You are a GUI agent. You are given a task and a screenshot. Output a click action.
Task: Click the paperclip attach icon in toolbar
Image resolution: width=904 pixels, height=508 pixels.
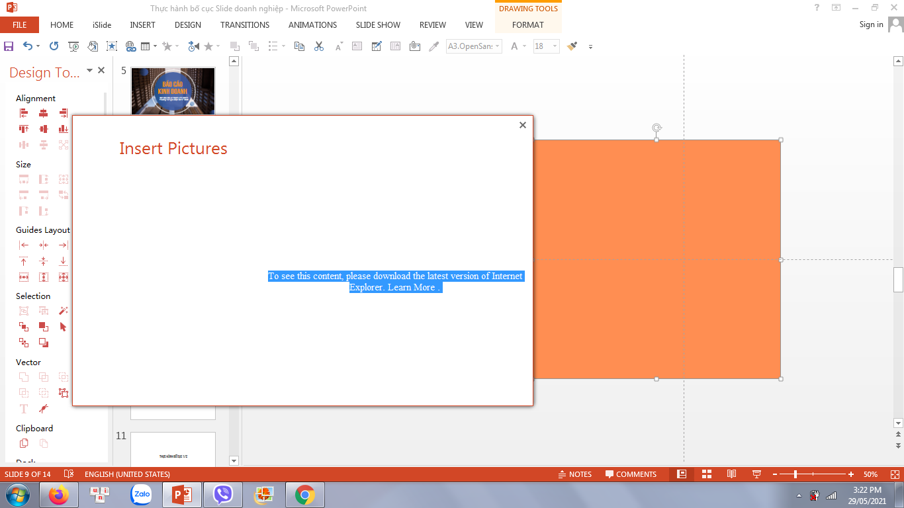(x=415, y=46)
